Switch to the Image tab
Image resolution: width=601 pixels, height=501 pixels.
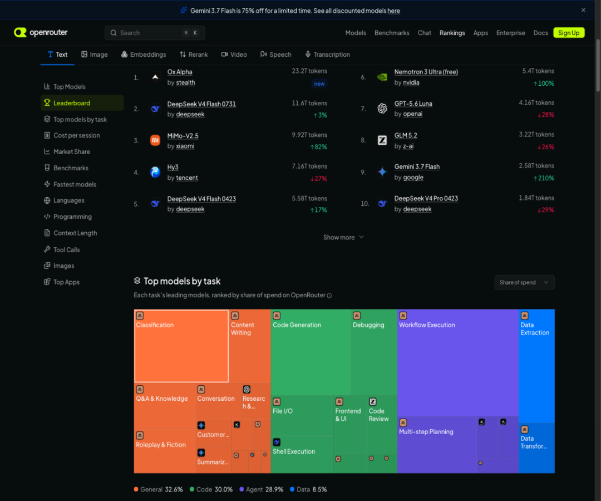[x=94, y=55]
